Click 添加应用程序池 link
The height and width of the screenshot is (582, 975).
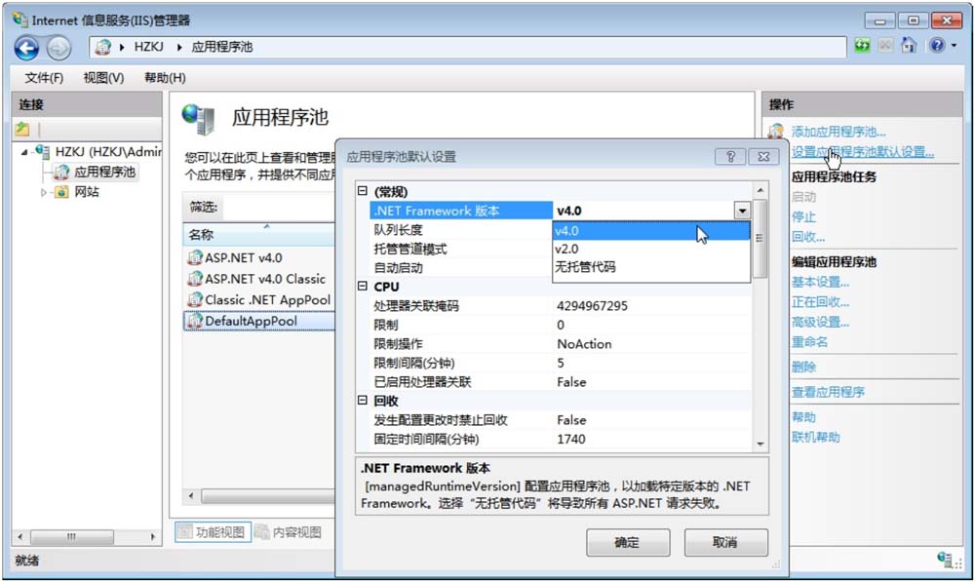pos(838,132)
